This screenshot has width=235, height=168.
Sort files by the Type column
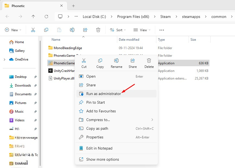pos(161,40)
